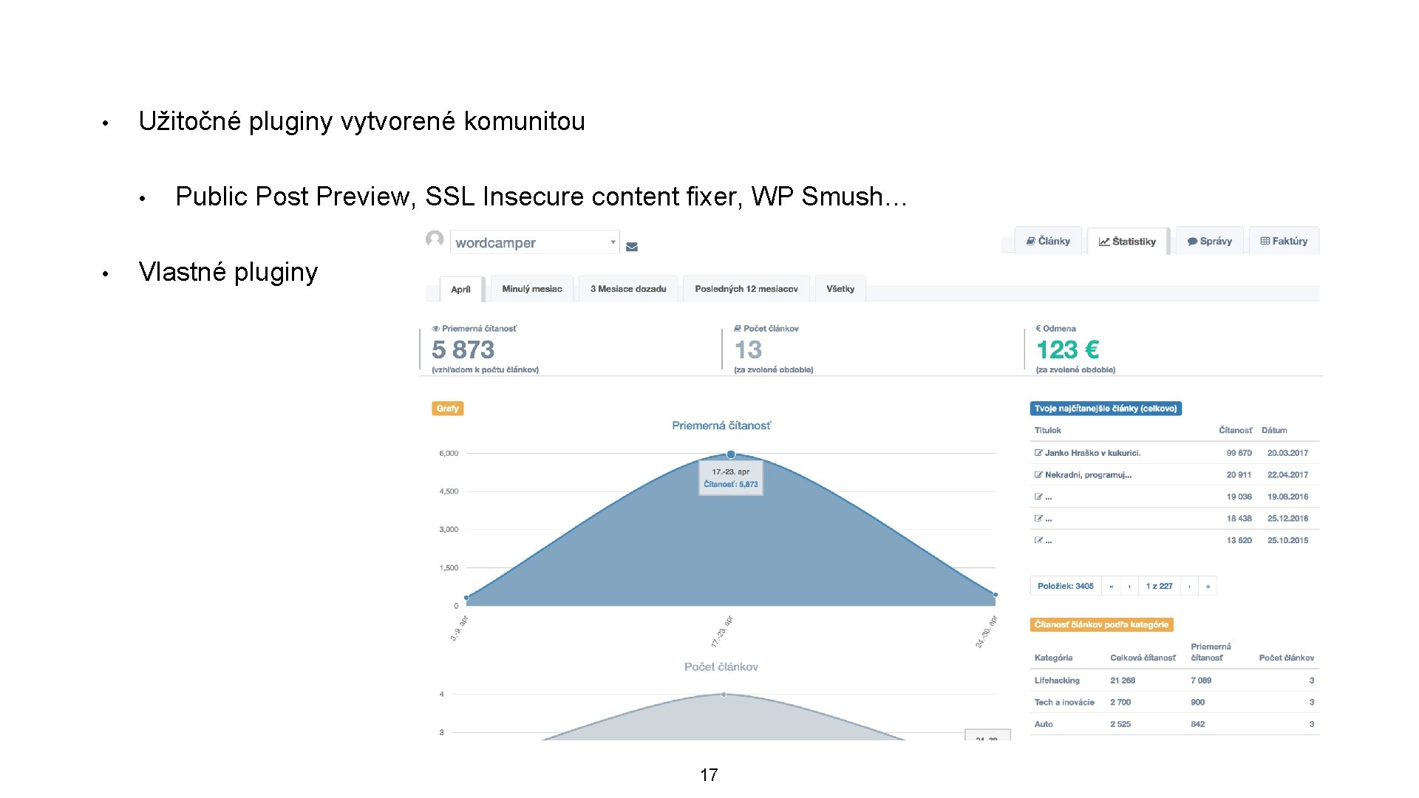Click edit icon for Nekradni, programuj article
The image size is (1419, 798).
1038,475
